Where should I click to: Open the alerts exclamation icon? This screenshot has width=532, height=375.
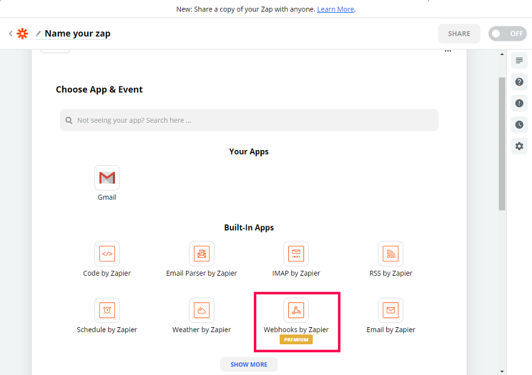519,103
